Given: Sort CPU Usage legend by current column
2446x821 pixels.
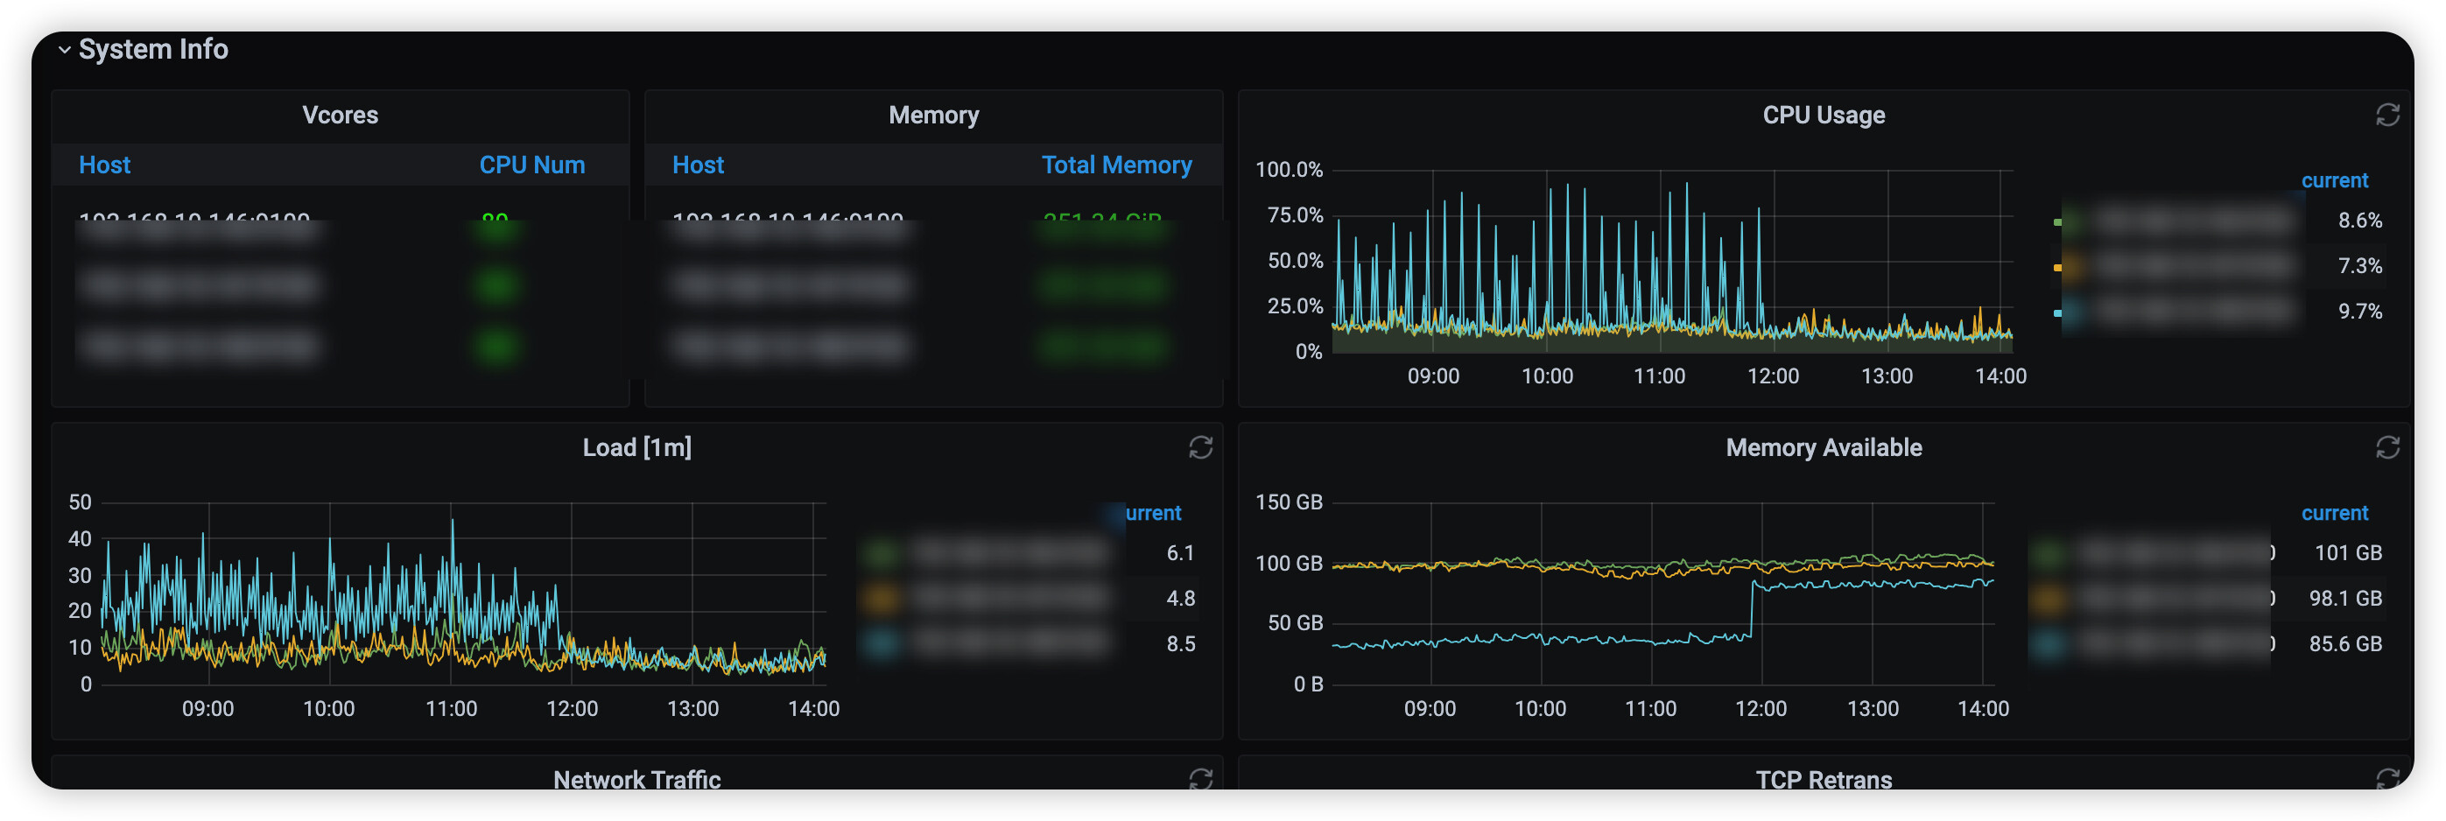Looking at the screenshot, I should pyautogui.click(x=2334, y=180).
